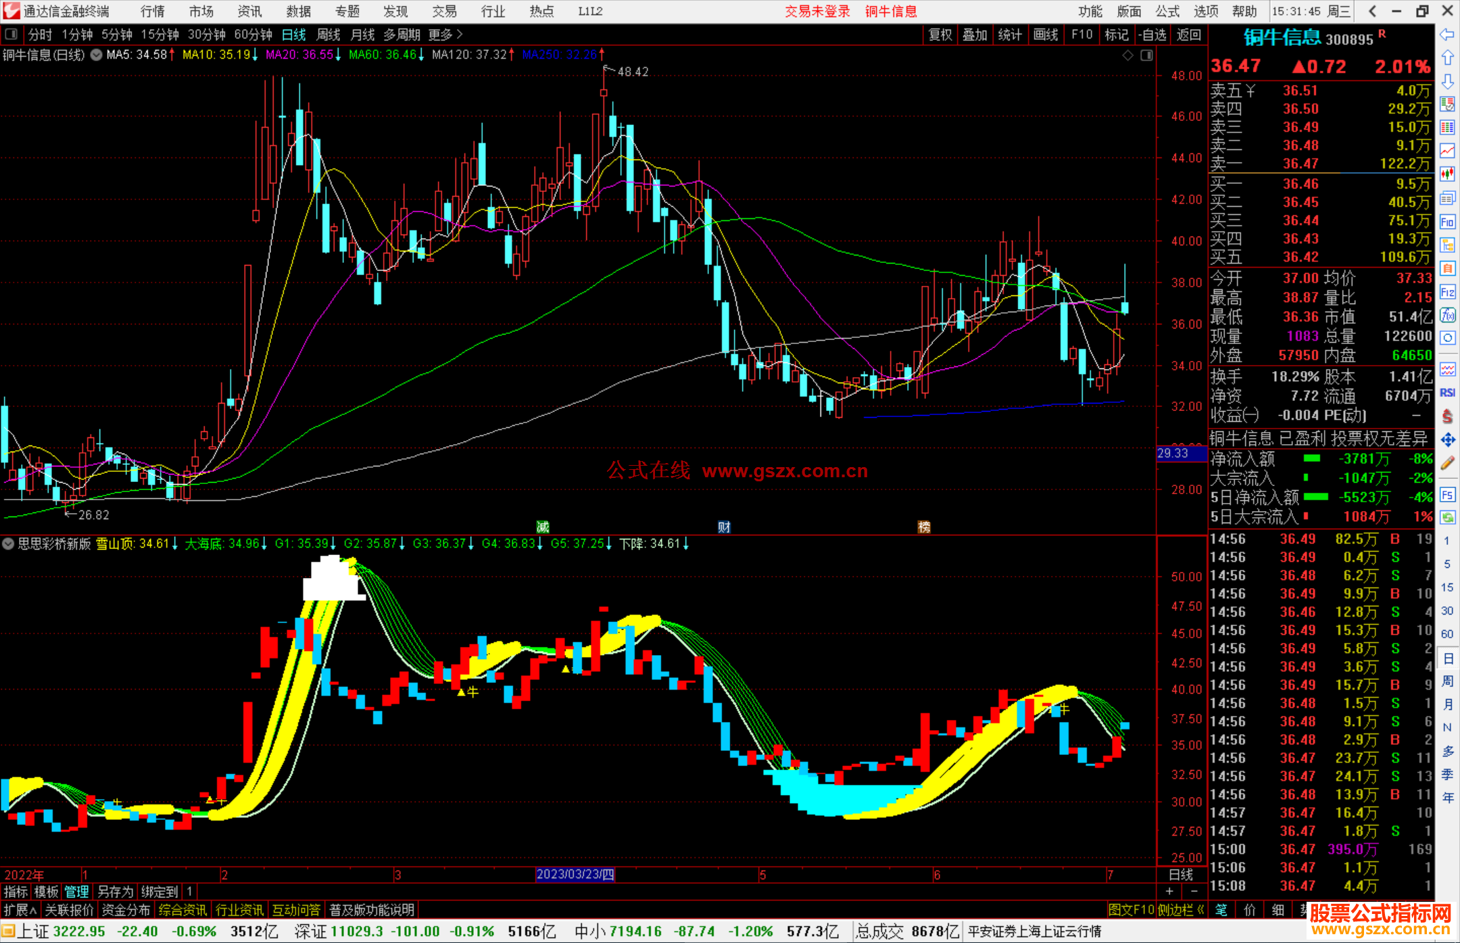Open the F10 company info sidebar icon

1447,222
